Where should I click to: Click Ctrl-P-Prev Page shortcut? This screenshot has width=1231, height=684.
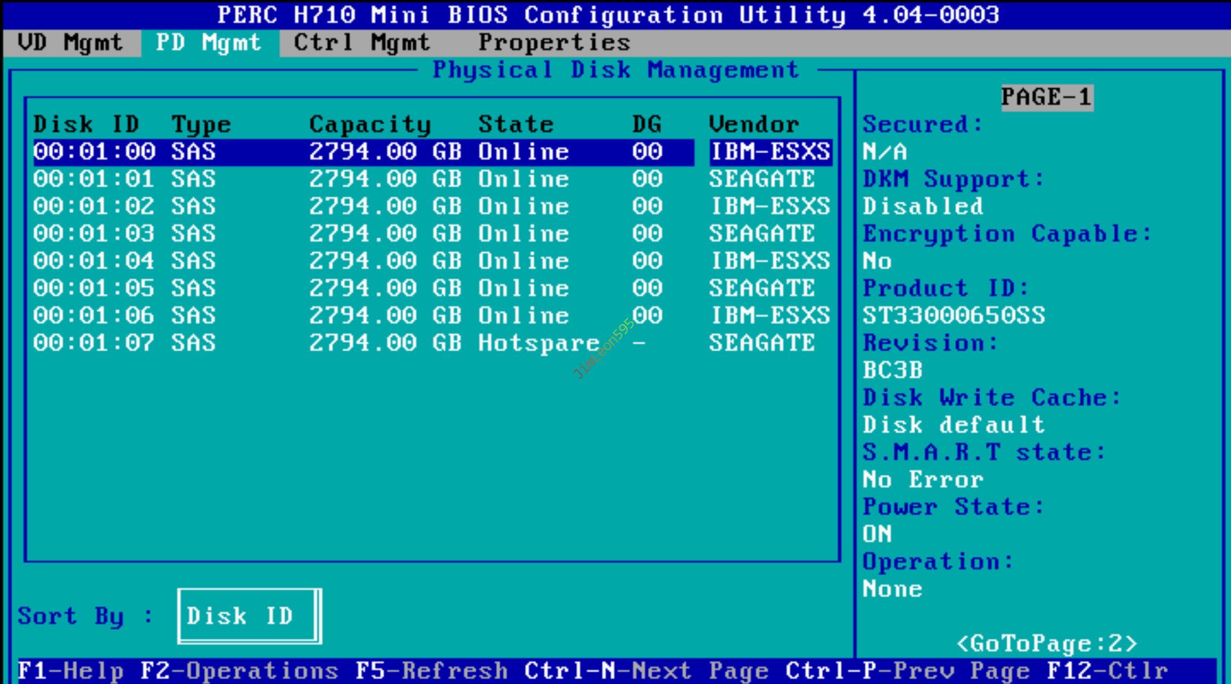tap(908, 671)
